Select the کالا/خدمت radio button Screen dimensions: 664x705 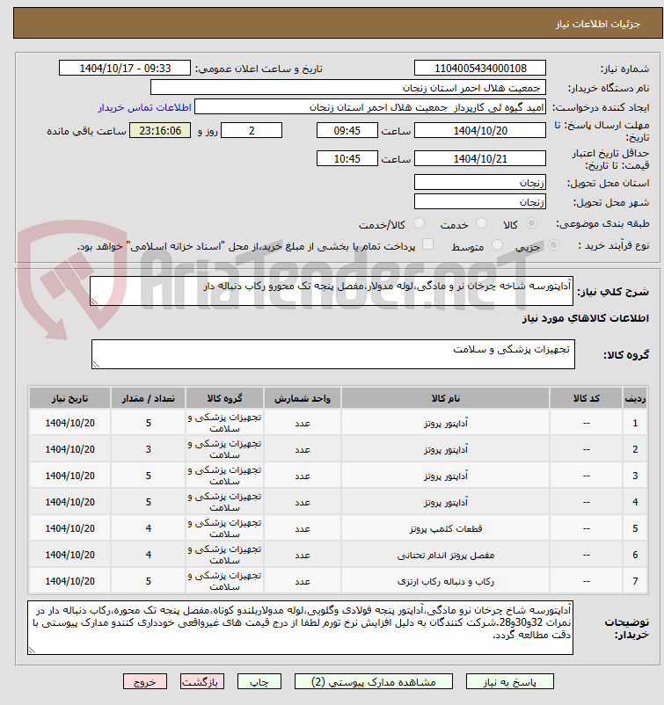tap(419, 223)
